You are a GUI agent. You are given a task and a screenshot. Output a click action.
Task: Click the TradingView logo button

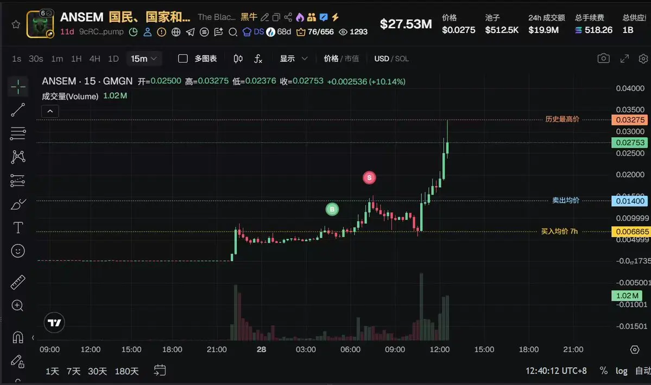[x=54, y=323]
